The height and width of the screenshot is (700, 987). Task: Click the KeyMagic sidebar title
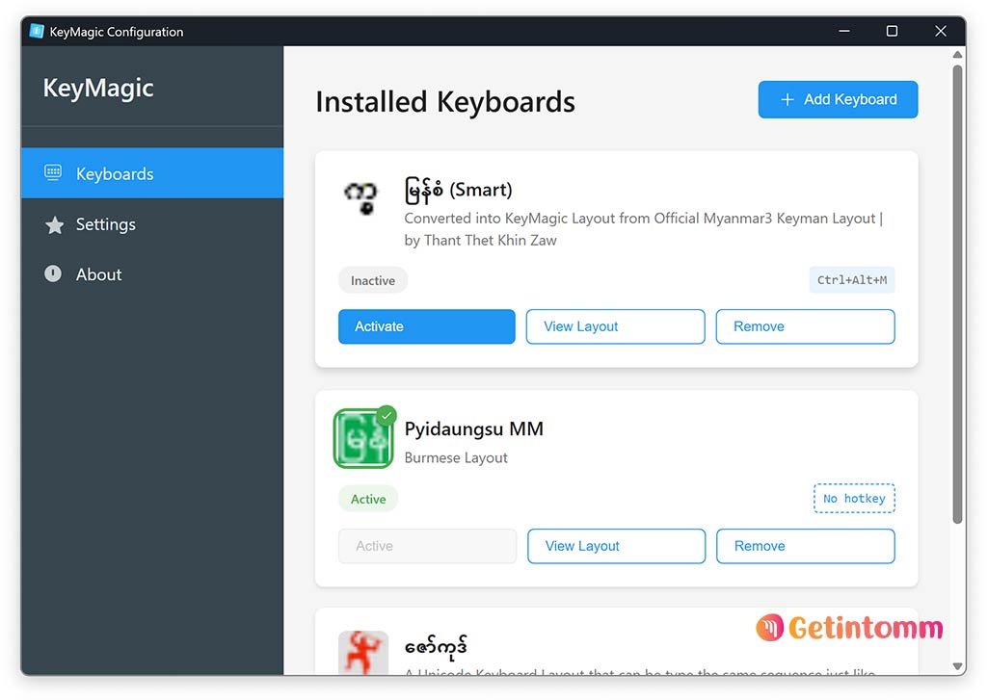[x=98, y=88]
